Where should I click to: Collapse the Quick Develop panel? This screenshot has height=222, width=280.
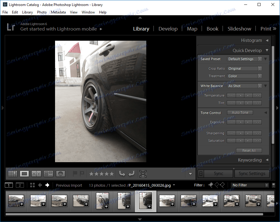coord(267,50)
